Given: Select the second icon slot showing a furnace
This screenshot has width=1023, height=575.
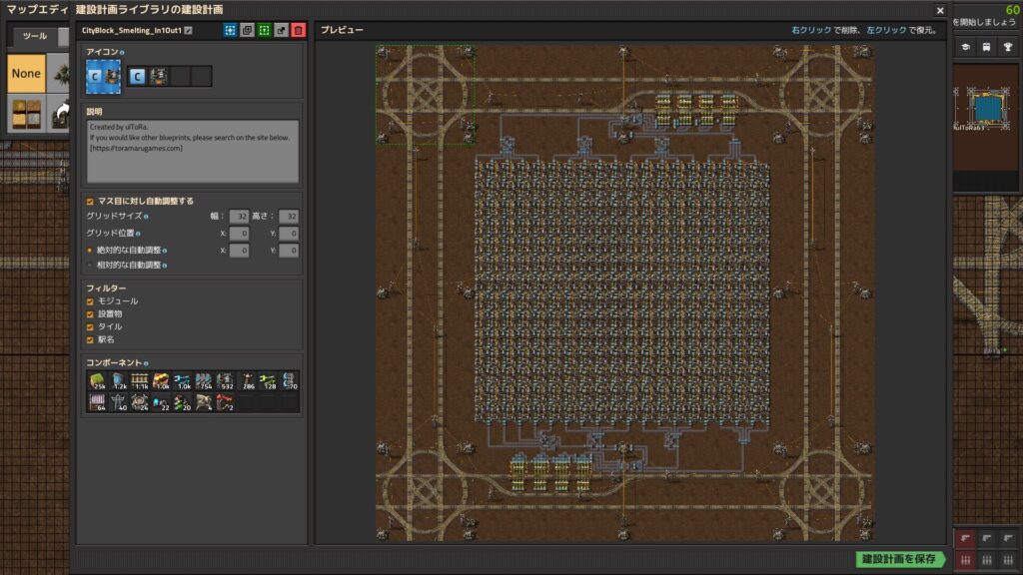Looking at the screenshot, I should click(159, 76).
